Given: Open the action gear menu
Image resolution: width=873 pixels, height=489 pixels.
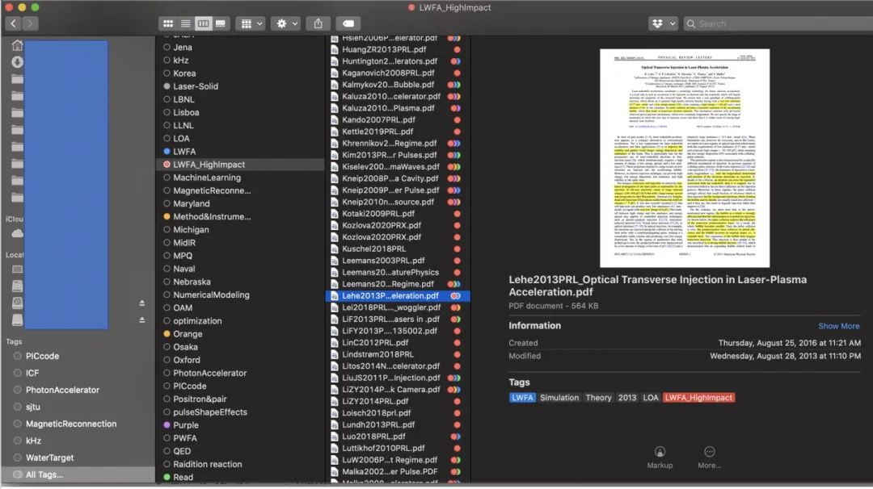Looking at the screenshot, I should (x=286, y=24).
